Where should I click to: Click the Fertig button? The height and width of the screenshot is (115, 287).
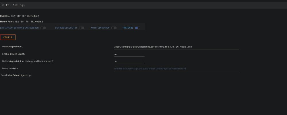click(x=8, y=37)
